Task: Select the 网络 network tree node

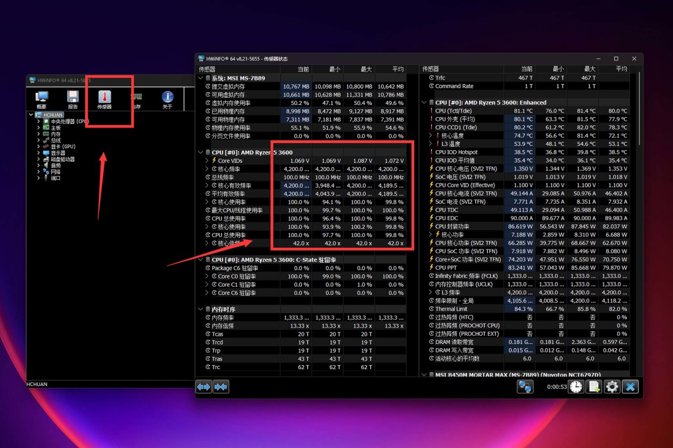Action: coord(56,172)
